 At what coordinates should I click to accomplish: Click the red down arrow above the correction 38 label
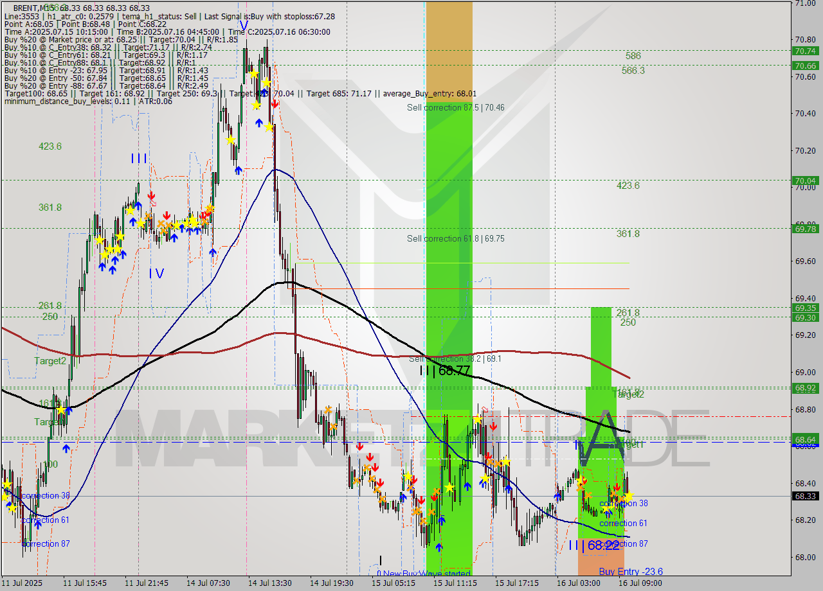617,488
